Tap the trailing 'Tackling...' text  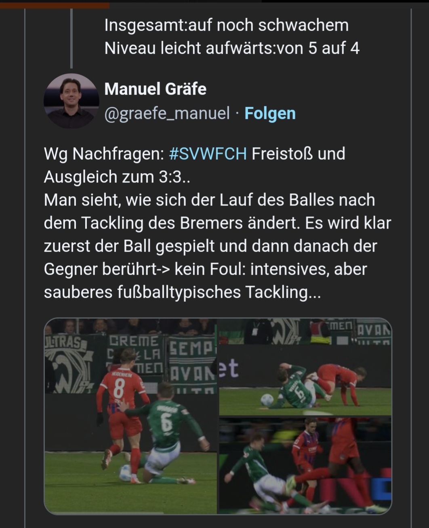click(283, 292)
